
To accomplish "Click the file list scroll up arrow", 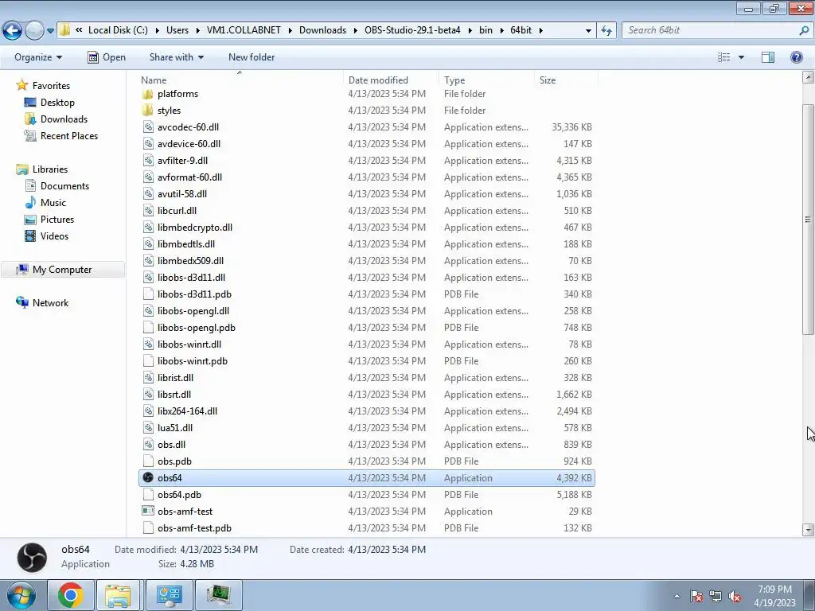I will pyautogui.click(x=808, y=77).
